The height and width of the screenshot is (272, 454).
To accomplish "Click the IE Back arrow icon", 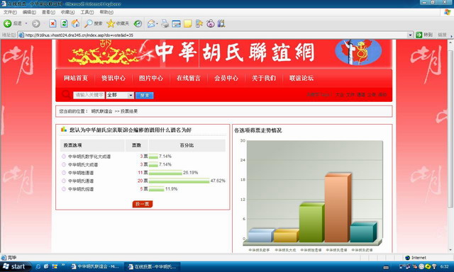I will [8, 23].
